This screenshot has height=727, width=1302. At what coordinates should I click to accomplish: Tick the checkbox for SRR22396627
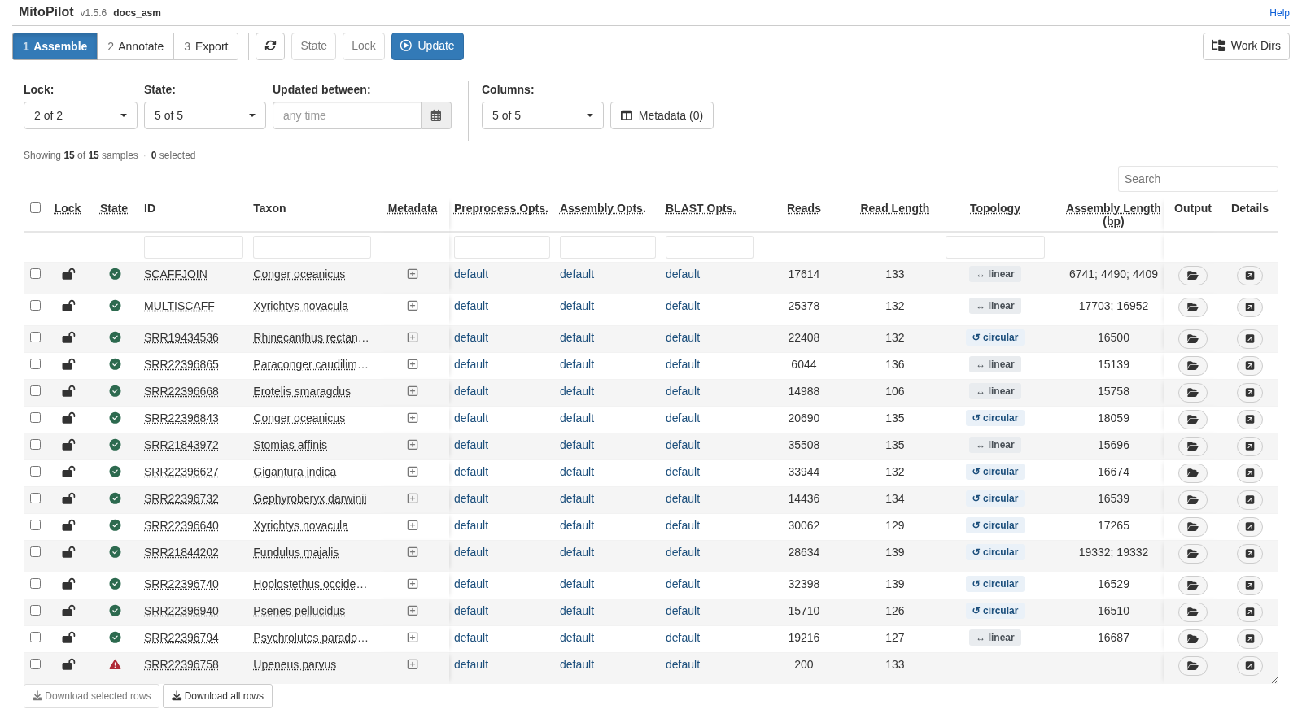tap(35, 471)
